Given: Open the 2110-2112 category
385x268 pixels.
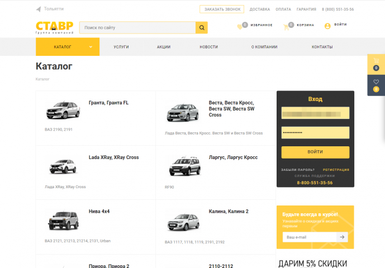Looking at the screenshot, I should [221, 266].
